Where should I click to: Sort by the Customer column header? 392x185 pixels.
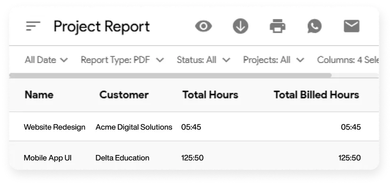pos(124,95)
